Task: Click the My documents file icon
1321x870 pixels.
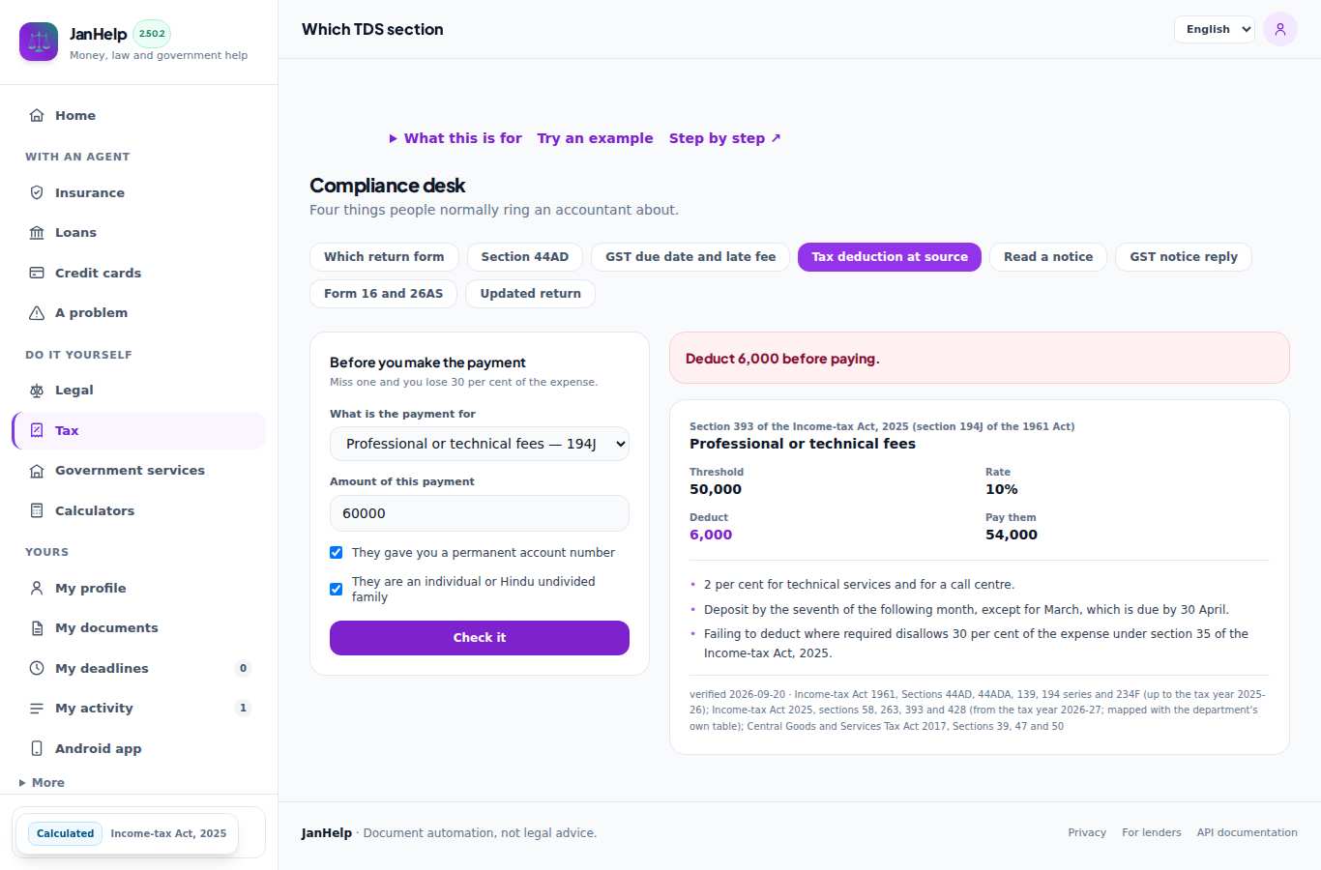Action: (x=37, y=628)
